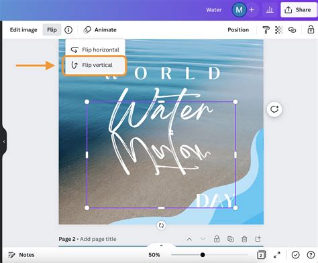Open Notes panel
This screenshot has width=318, height=263.
[21, 255]
